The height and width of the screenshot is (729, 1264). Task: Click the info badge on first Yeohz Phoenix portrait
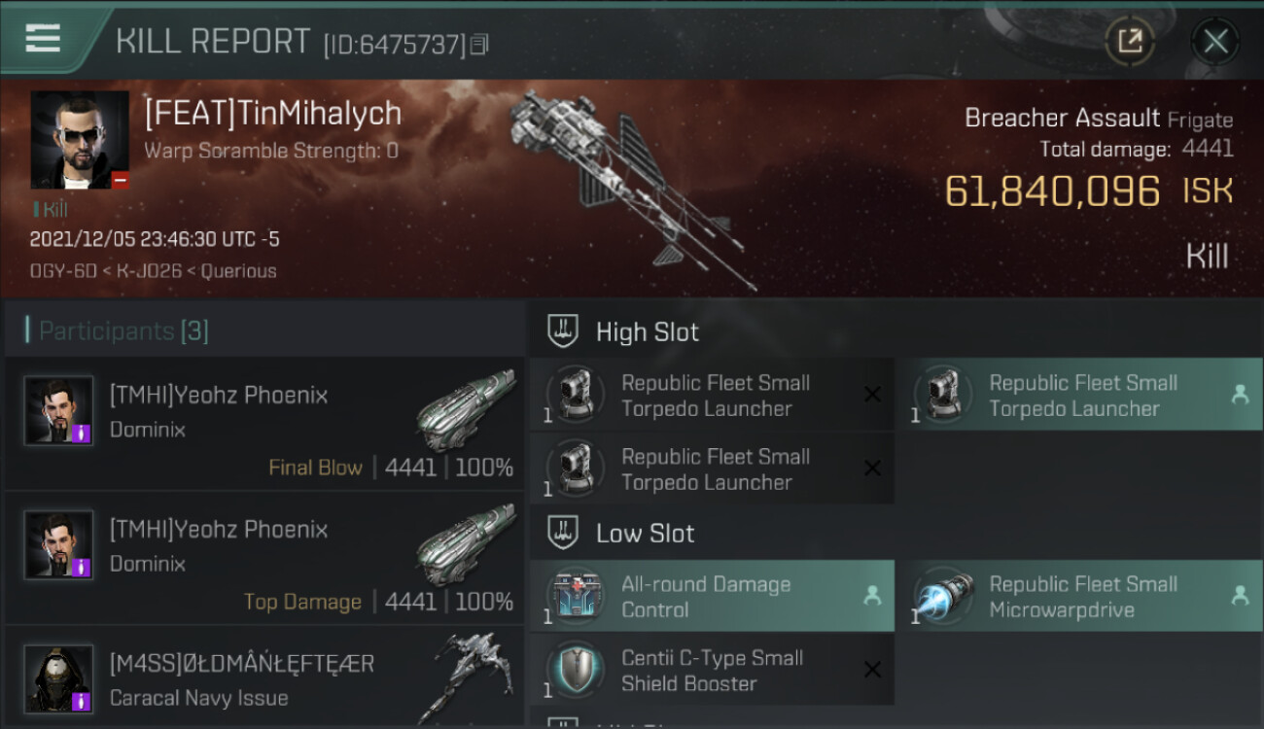tap(82, 434)
